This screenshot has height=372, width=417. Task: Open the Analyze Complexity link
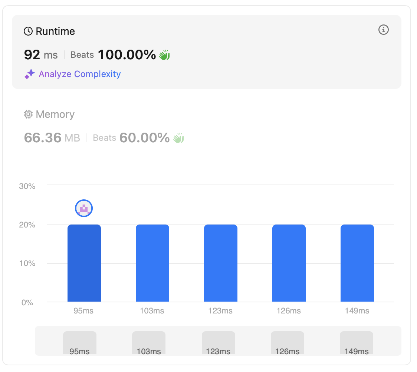pyautogui.click(x=79, y=74)
